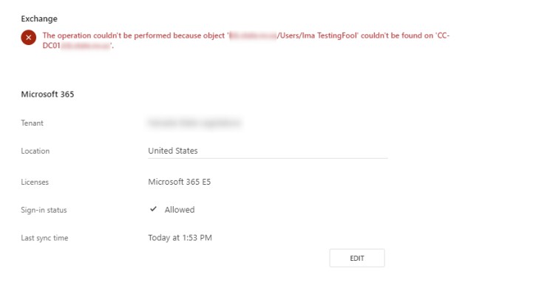Click the Last sync time label
Viewport: 547px width, 283px height.
tap(44, 238)
